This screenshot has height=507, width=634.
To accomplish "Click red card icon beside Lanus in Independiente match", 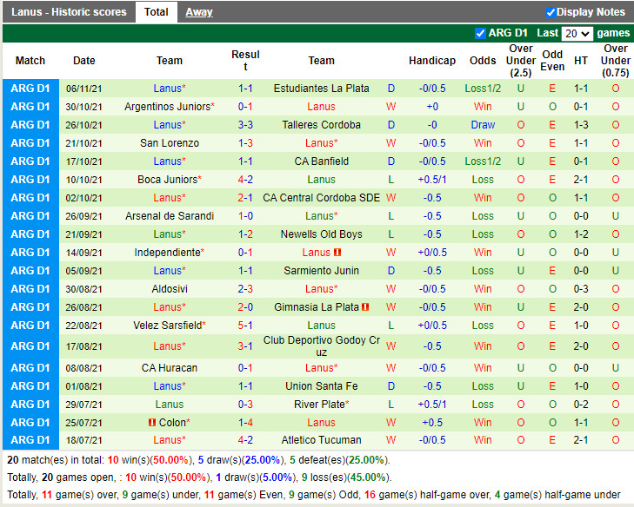I will (x=337, y=253).
